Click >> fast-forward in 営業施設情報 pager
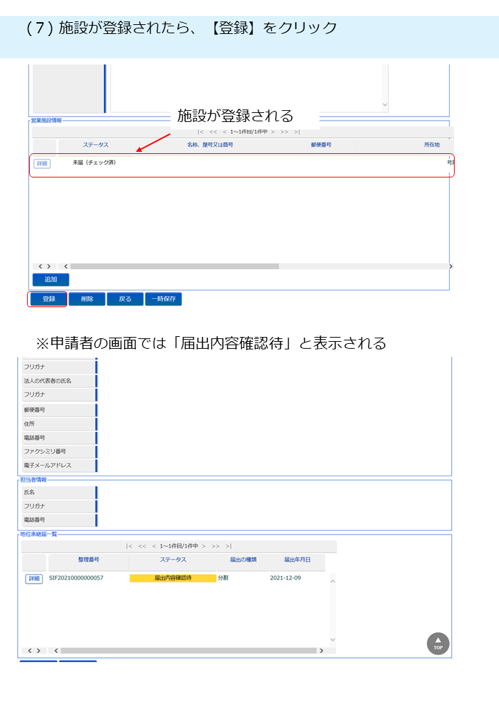Image resolution: width=499 pixels, height=721 pixels. tap(284, 132)
